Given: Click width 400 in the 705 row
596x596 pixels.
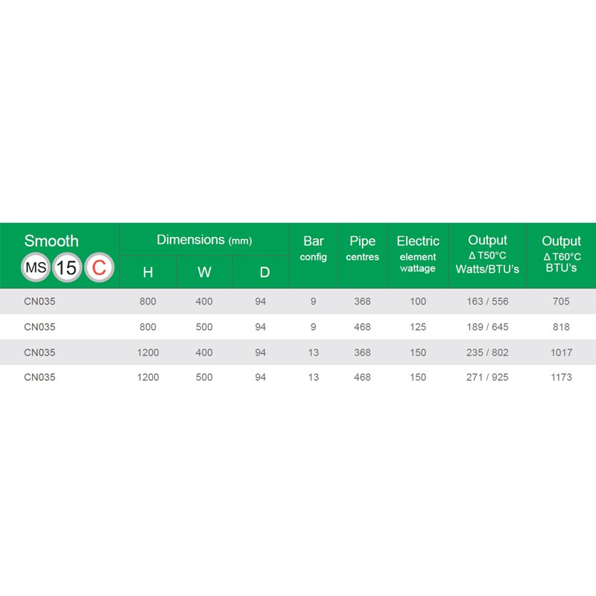Looking at the screenshot, I should pyautogui.click(x=204, y=302).
